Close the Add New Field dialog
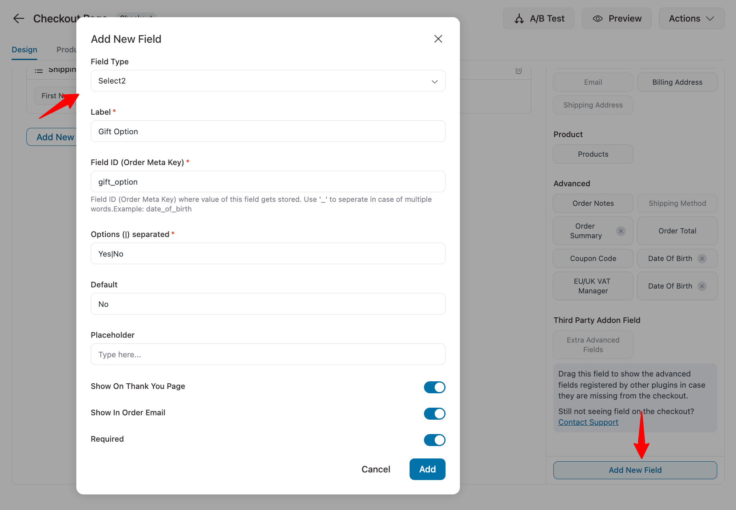Viewport: 736px width, 510px height. tap(438, 39)
